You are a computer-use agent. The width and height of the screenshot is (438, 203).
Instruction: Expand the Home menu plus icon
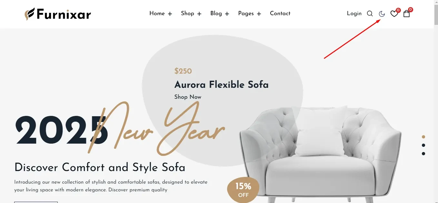tap(170, 14)
